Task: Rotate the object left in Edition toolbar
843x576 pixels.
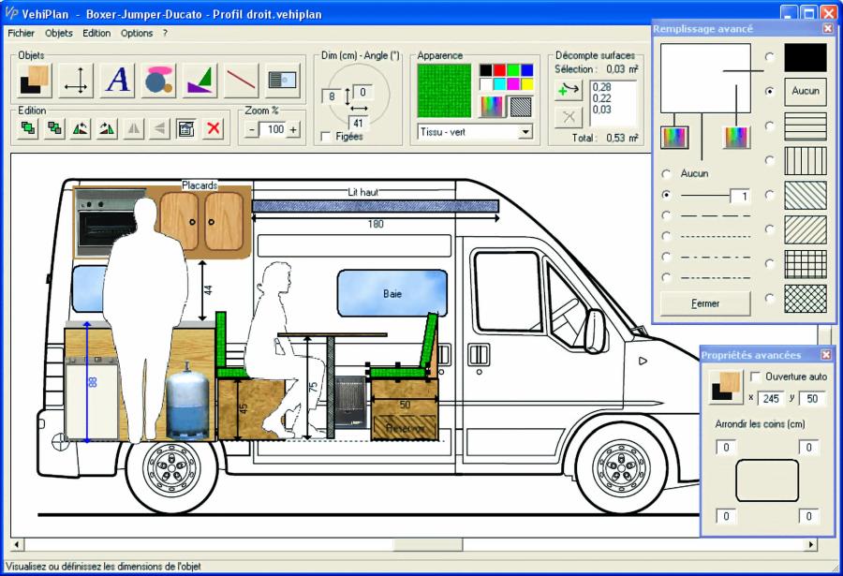Action: [x=81, y=128]
